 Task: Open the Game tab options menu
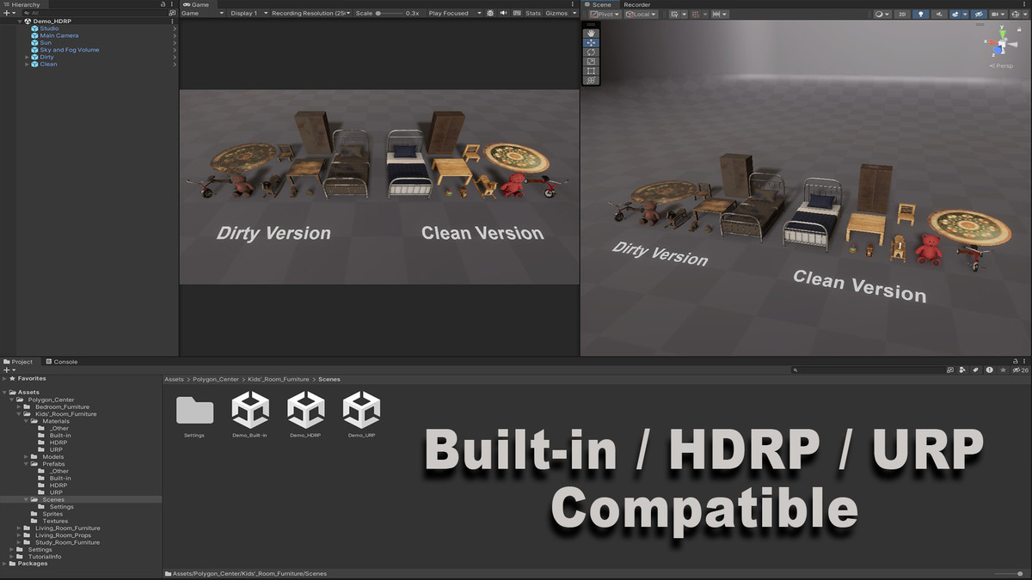click(572, 4)
